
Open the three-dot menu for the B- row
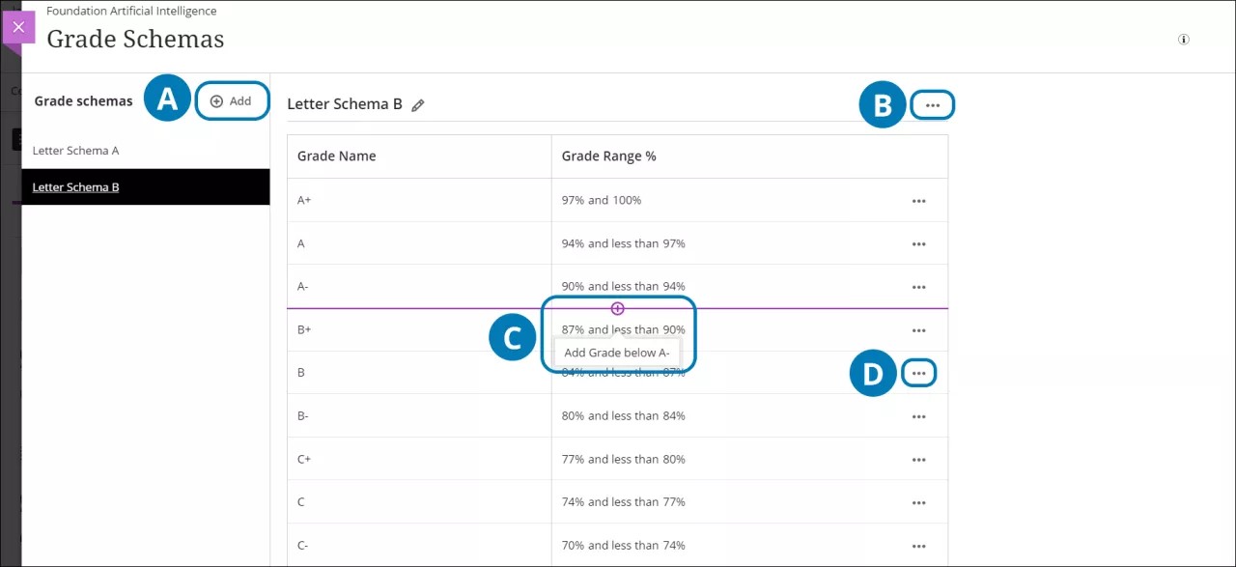(918, 416)
